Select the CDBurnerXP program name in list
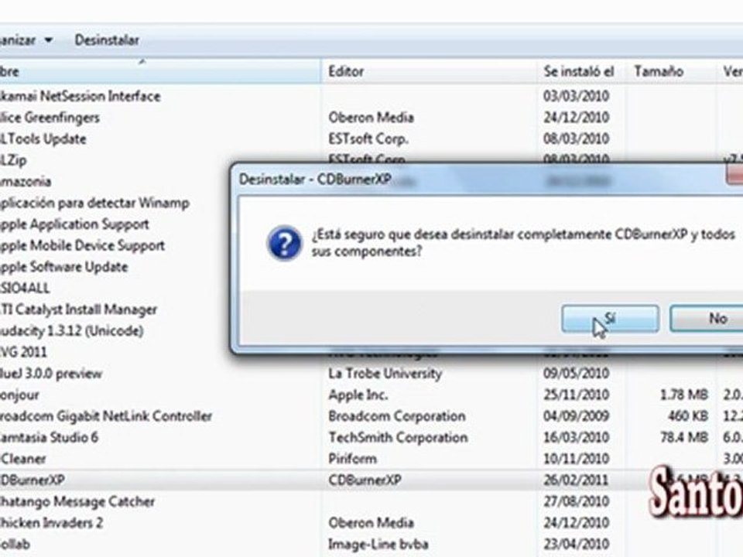 [x=33, y=480]
